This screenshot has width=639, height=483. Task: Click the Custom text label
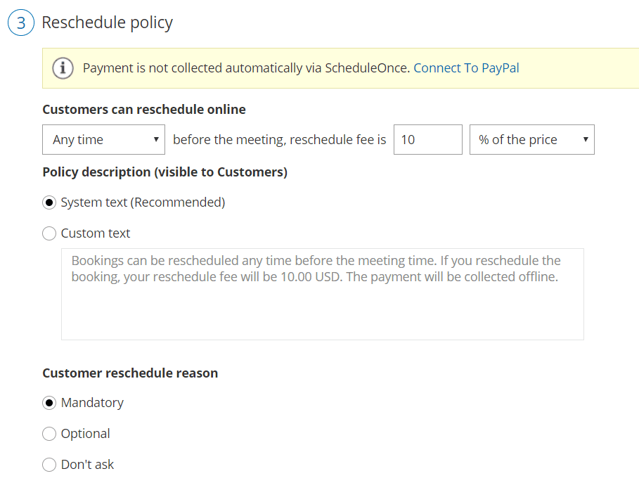(96, 233)
